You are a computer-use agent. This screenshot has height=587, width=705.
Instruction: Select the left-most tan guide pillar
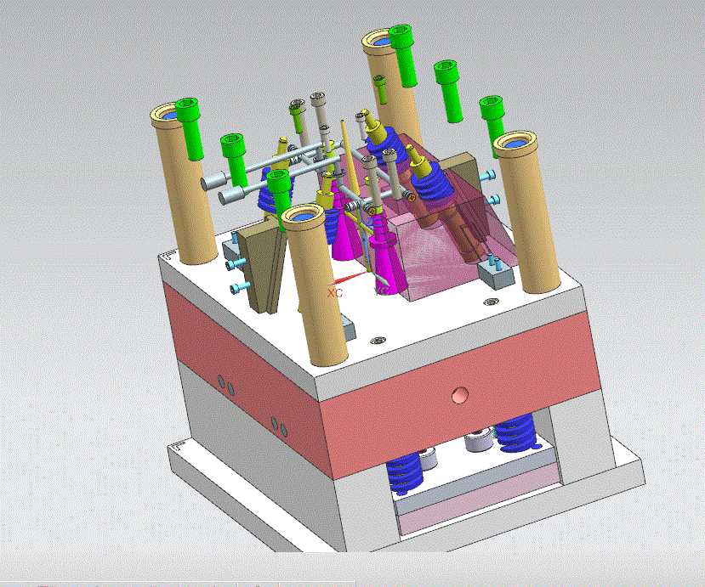click(184, 184)
